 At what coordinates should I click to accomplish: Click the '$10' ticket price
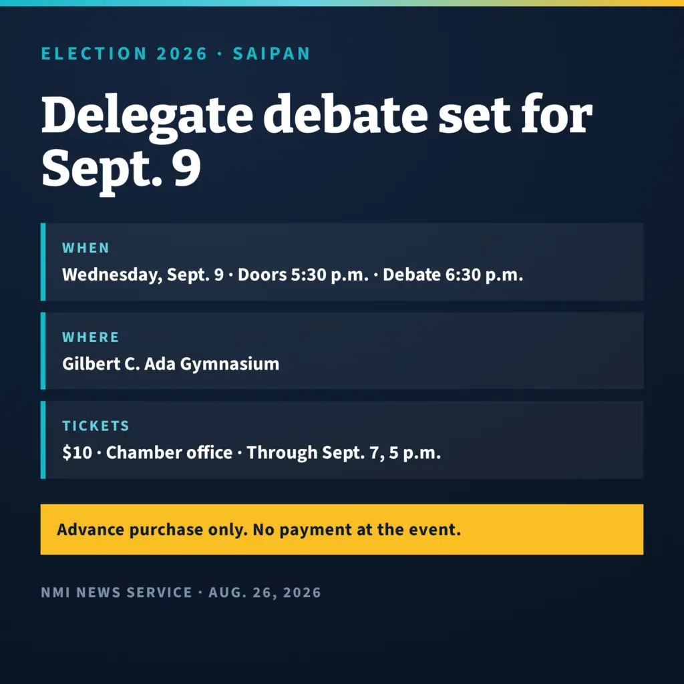pos(77,453)
